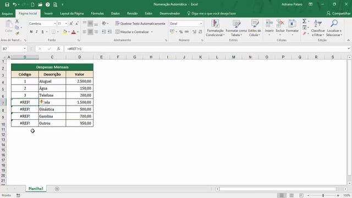Switch to the Fórmulas tab
The width and height of the screenshot is (352, 198).
(x=97, y=13)
